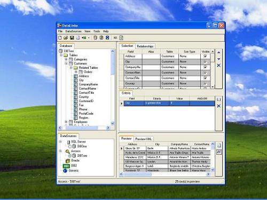Viewport: 267px width, 200px height.
Task: Expand the Employees table node
Action: click(x=66, y=122)
